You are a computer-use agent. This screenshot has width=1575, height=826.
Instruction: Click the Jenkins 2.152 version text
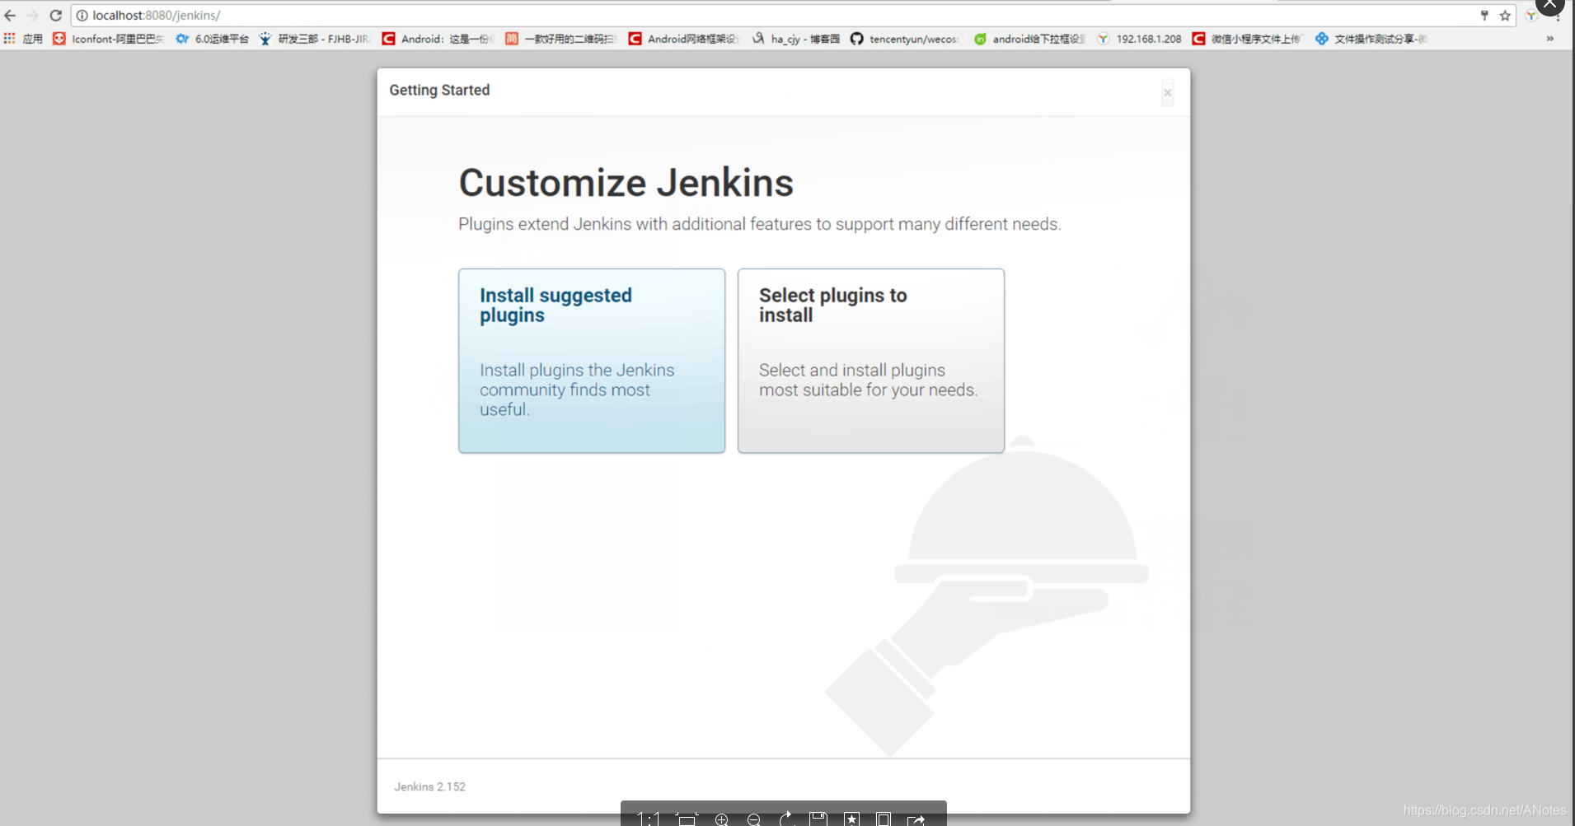429,786
